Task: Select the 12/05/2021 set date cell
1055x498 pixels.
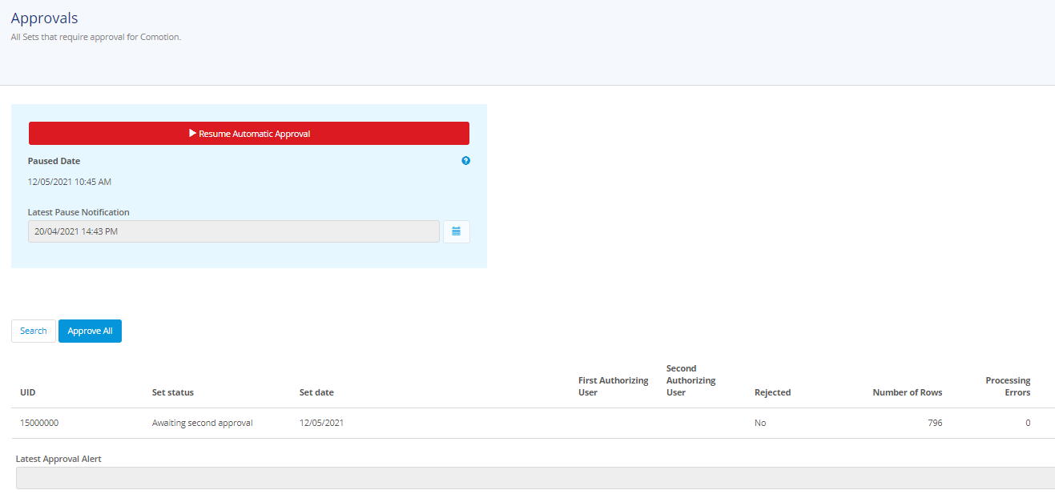Action: [x=321, y=423]
